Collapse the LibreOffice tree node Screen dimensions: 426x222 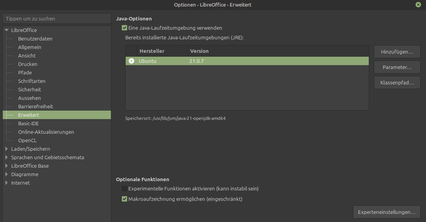point(7,30)
